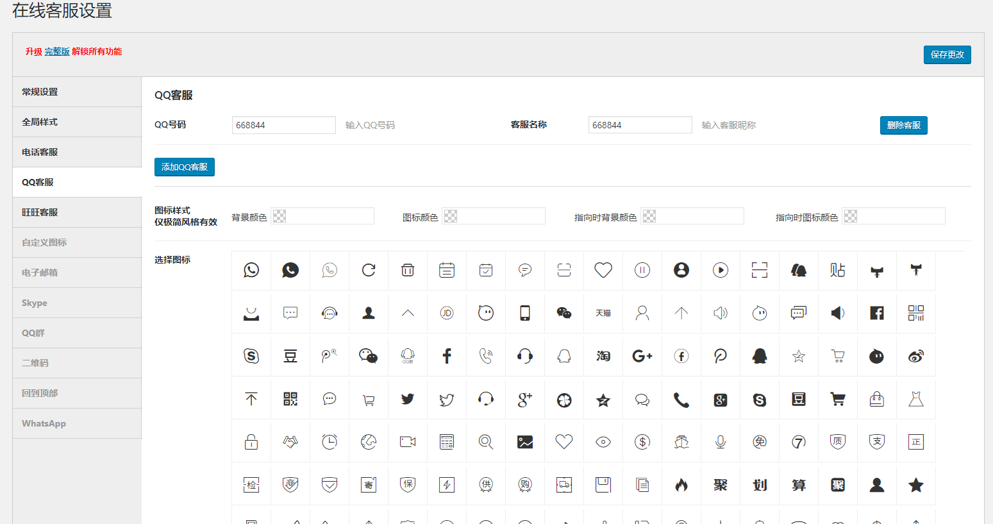
Task: Select the bold G+ Google Plus icon
Action: click(x=642, y=356)
